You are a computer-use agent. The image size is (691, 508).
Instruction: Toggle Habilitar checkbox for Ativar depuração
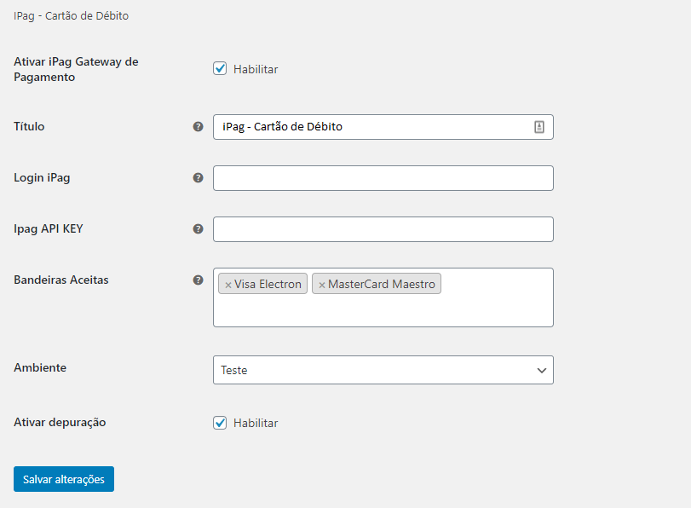pos(220,423)
